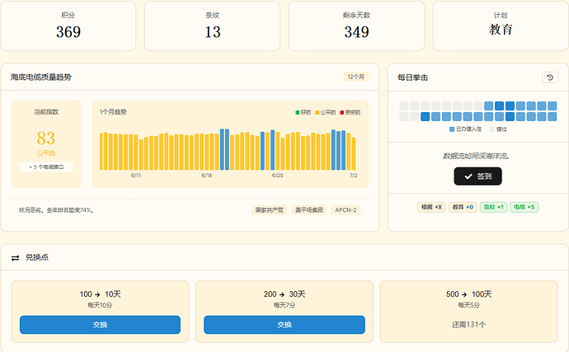569x352 pixels.
Task: Click the history icon in 每日拳击 panel
Action: [x=550, y=77]
